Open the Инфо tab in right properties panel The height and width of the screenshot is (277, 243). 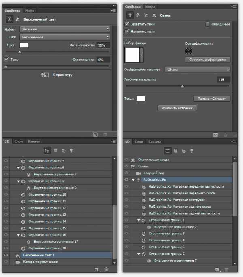150,7
